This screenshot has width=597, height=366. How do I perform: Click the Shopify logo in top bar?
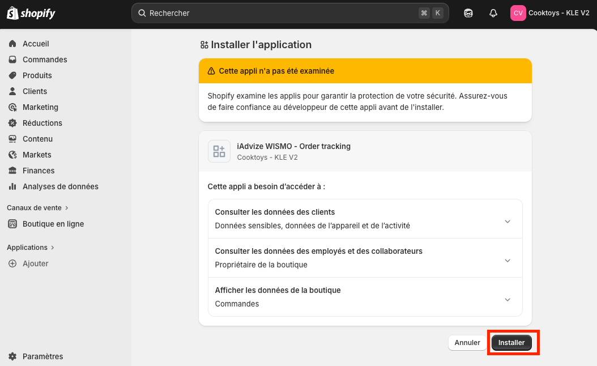[31, 13]
